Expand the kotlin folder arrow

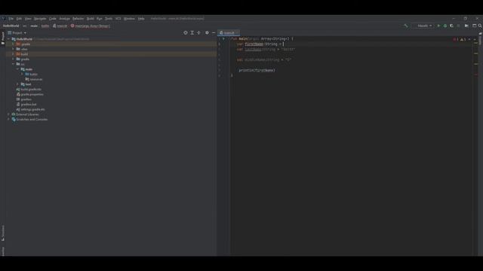(22, 74)
